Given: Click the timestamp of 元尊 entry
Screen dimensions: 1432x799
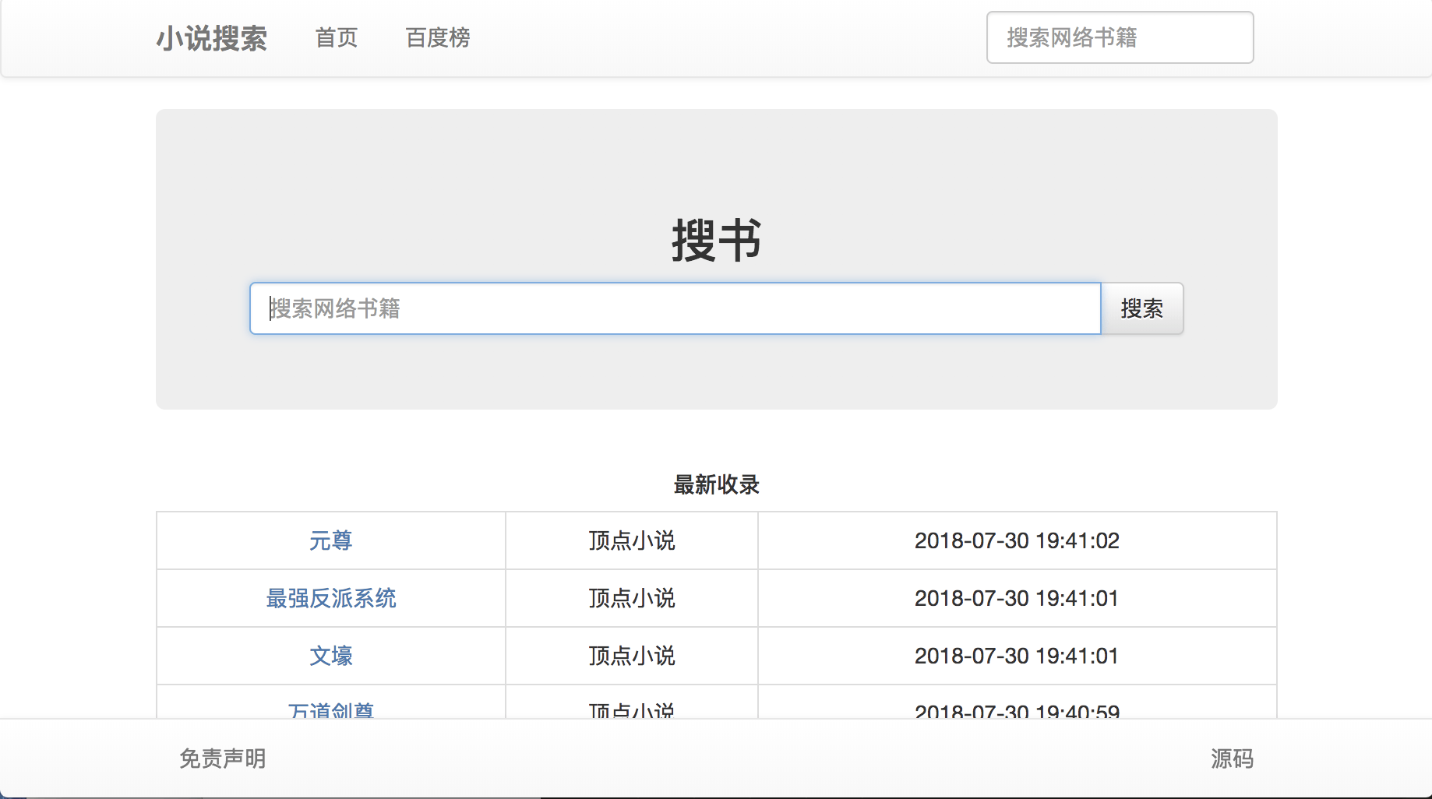Looking at the screenshot, I should click(x=1017, y=540).
